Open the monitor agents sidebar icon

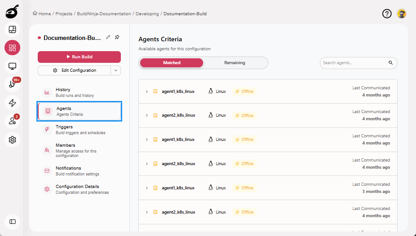(x=12, y=66)
